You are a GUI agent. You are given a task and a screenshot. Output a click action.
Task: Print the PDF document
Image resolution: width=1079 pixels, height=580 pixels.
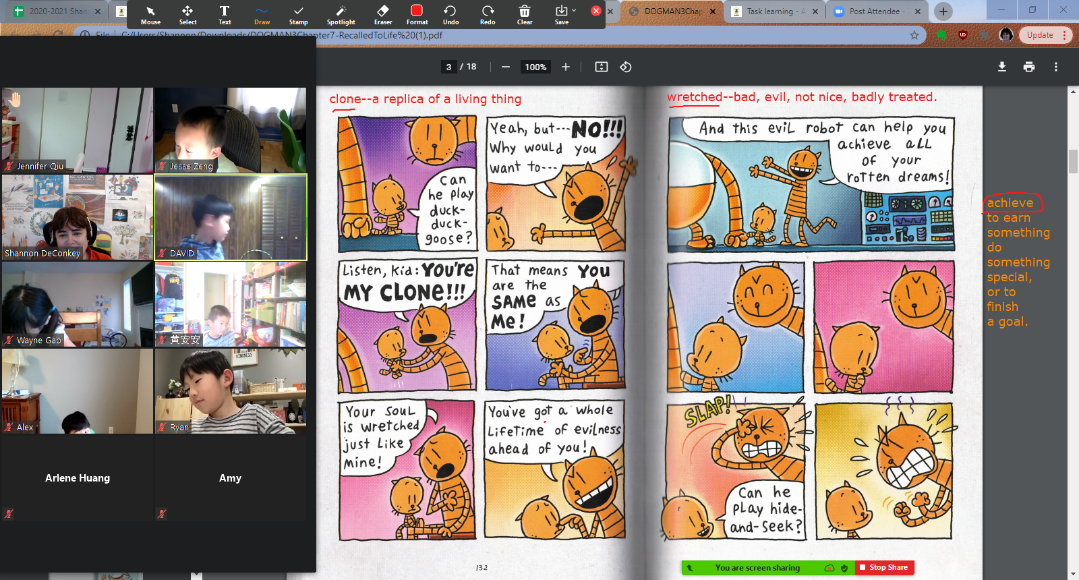pyautogui.click(x=1029, y=67)
